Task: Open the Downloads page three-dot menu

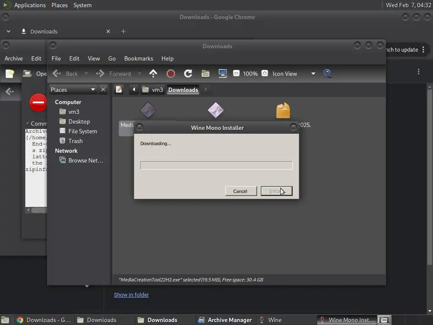Action: pyautogui.click(x=419, y=72)
